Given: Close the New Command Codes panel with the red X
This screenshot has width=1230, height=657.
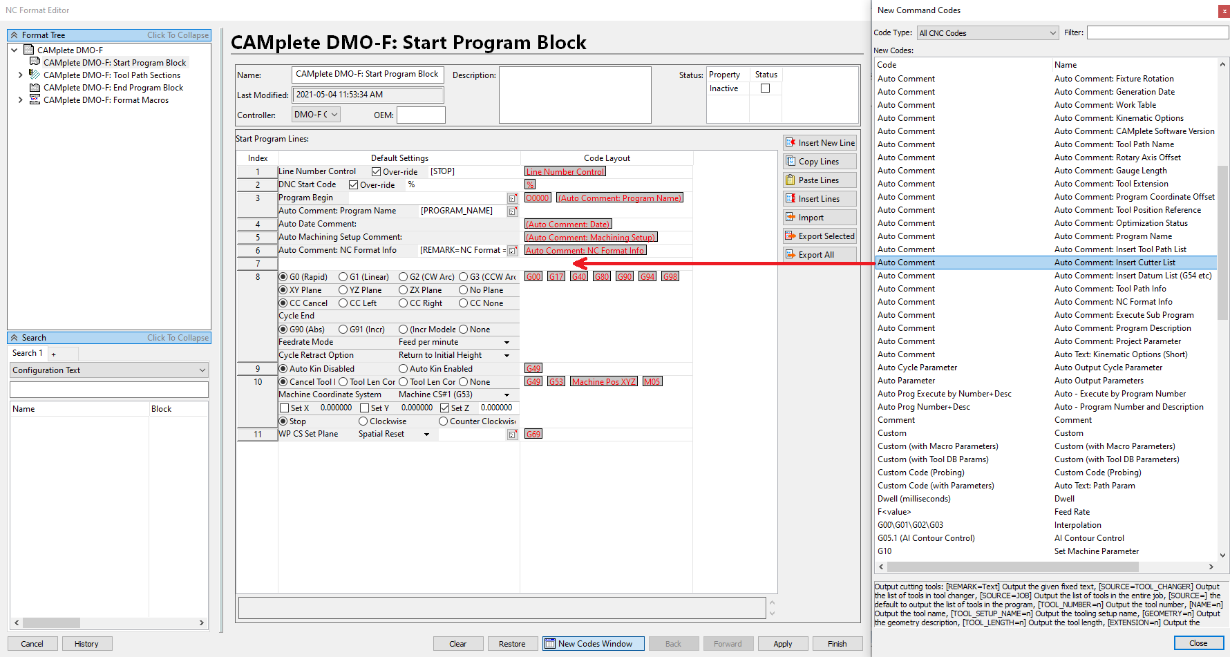Looking at the screenshot, I should (x=1224, y=11).
